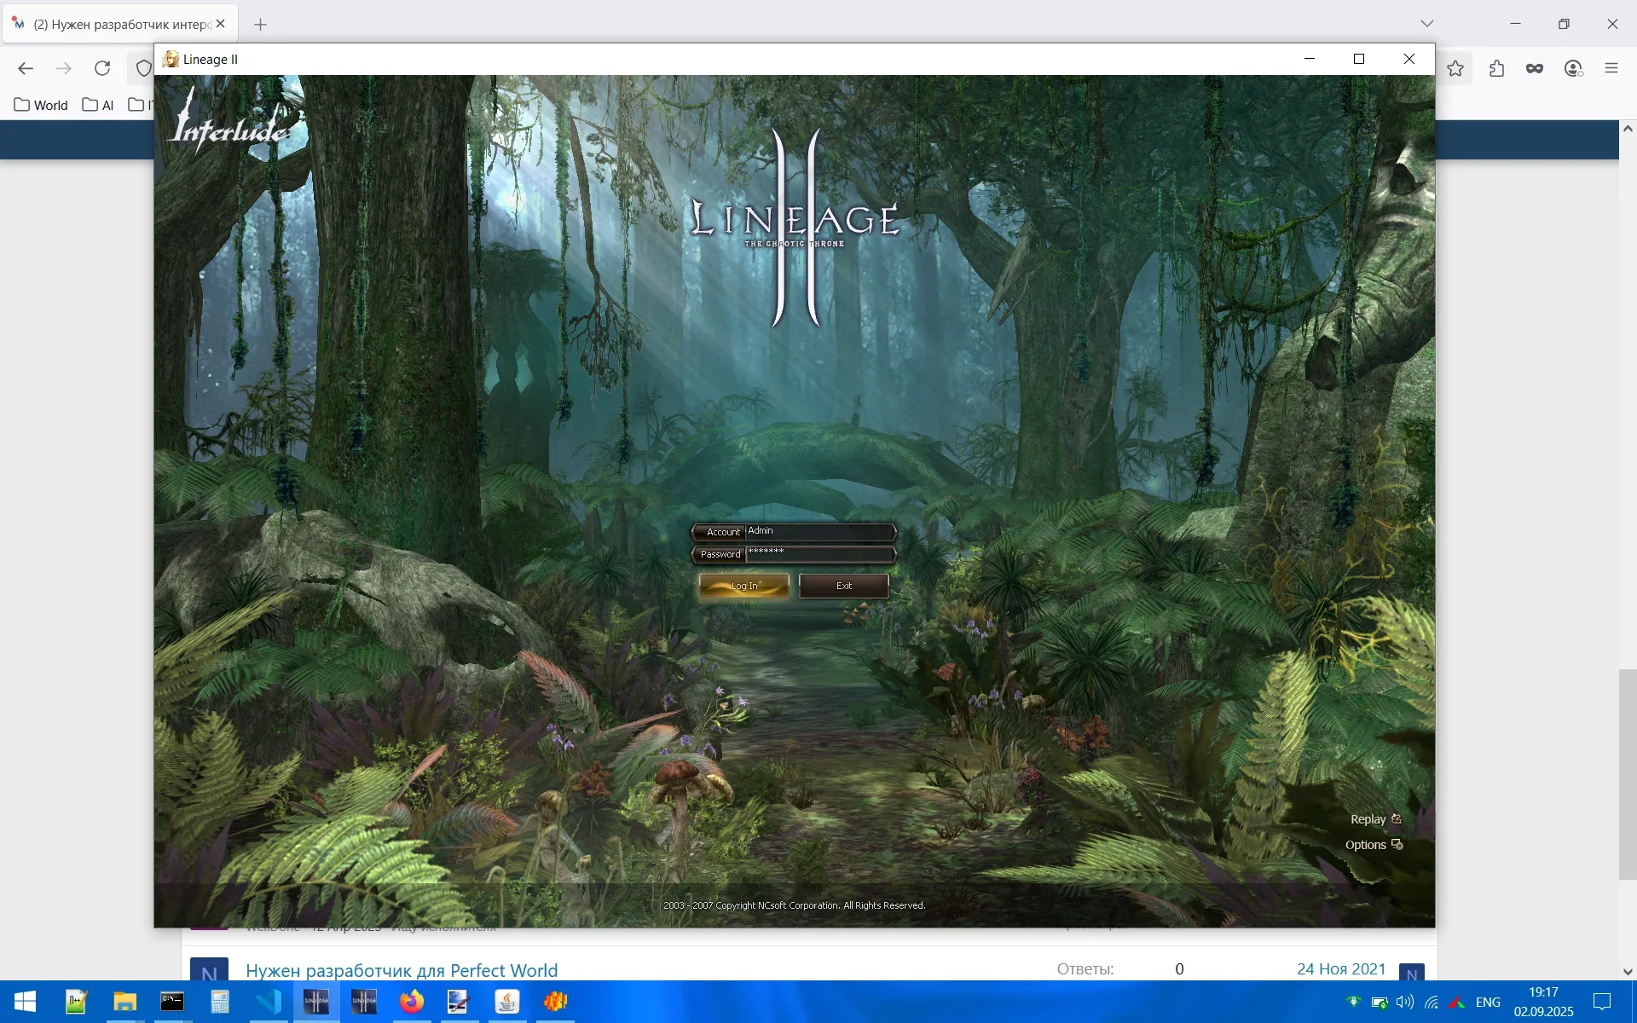
Task: Click the Options gear icon
Action: [1397, 845]
